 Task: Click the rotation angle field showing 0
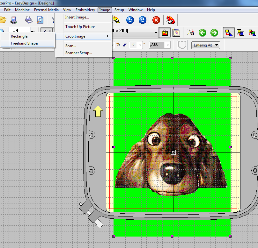coord(134,45)
